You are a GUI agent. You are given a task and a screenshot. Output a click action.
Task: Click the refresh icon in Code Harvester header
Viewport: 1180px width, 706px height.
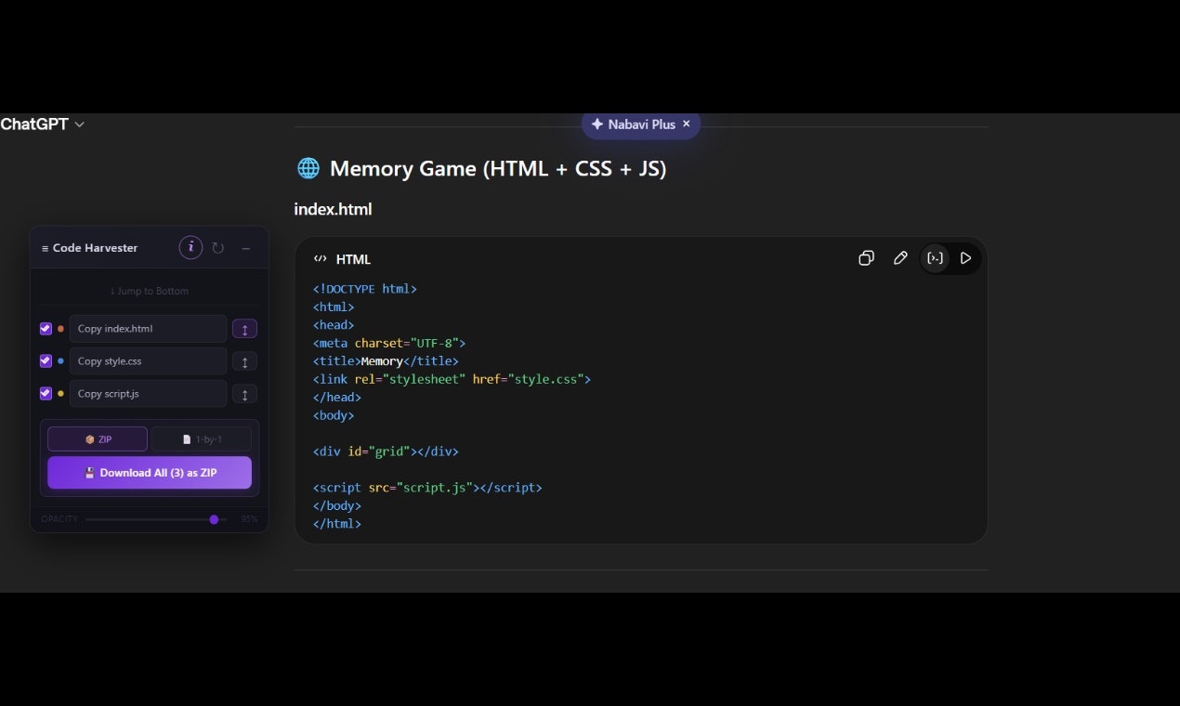point(218,247)
